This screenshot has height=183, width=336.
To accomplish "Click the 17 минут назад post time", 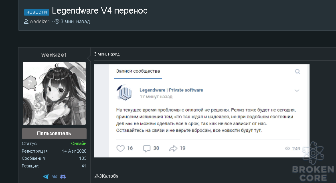I will 156,97.
